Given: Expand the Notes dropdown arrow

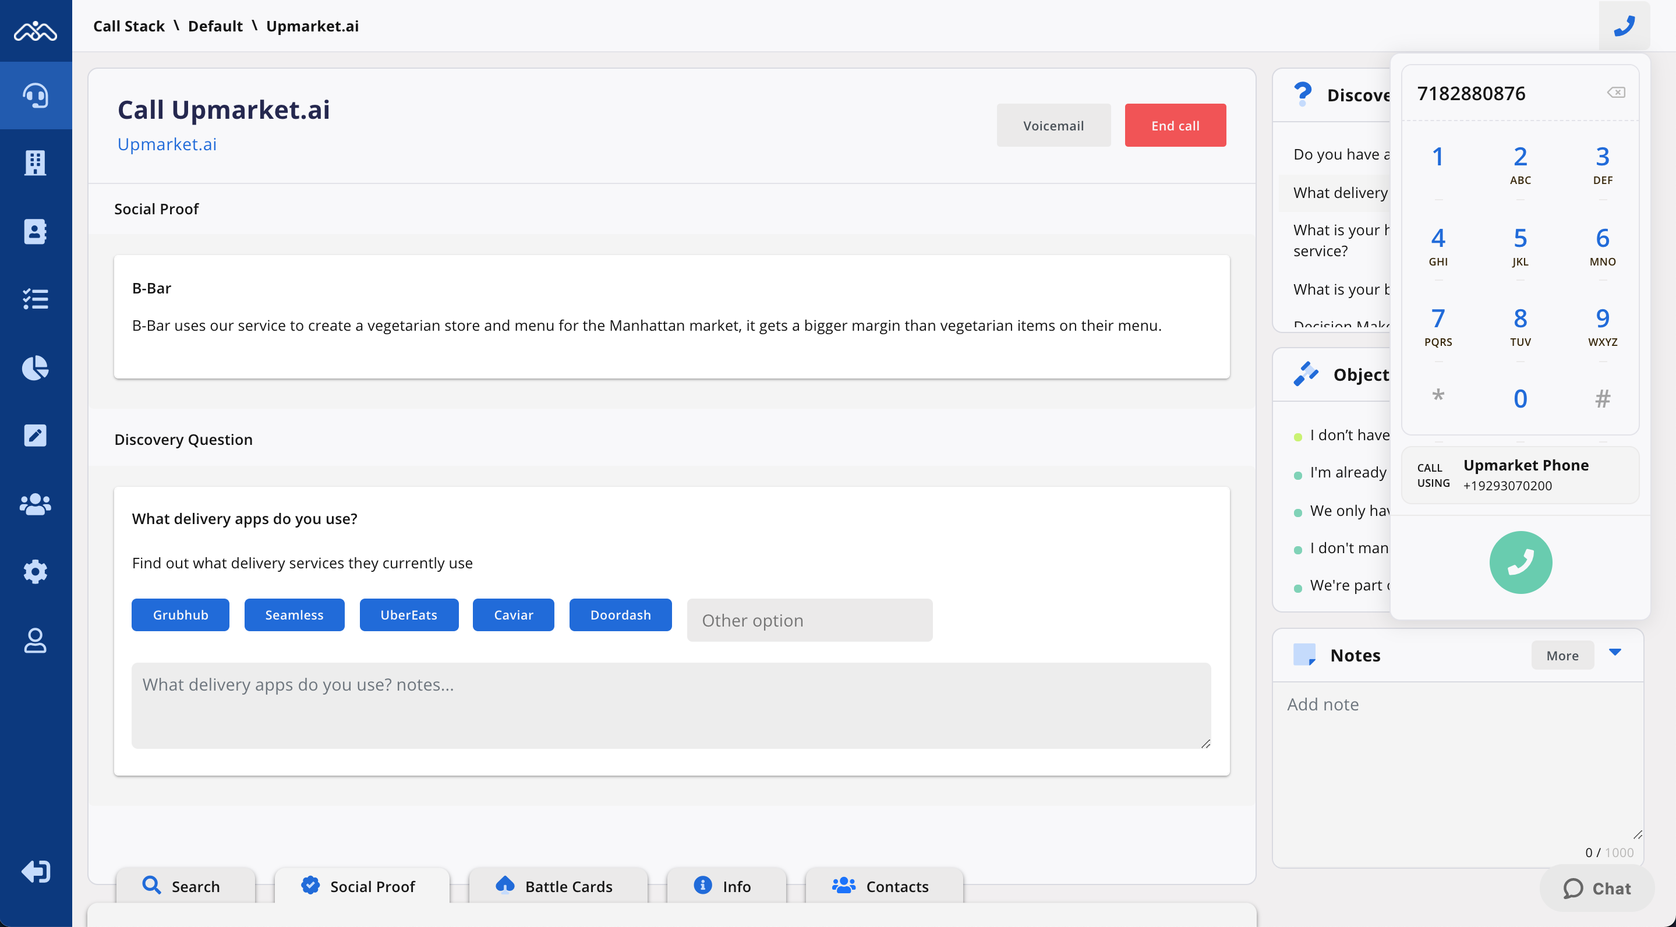Looking at the screenshot, I should point(1614,652).
